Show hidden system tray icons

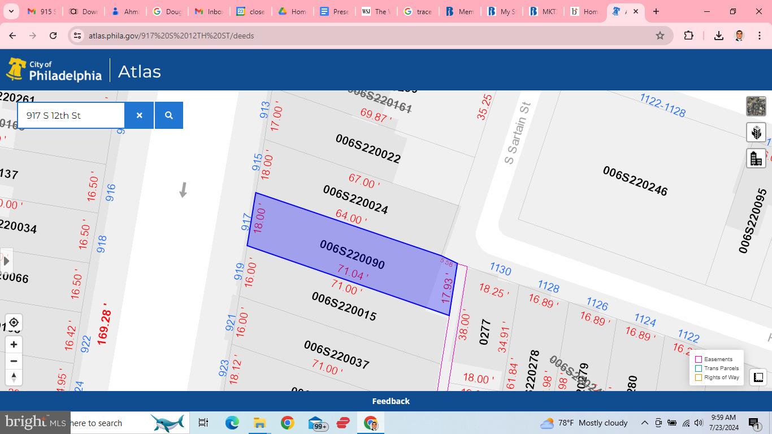click(644, 423)
